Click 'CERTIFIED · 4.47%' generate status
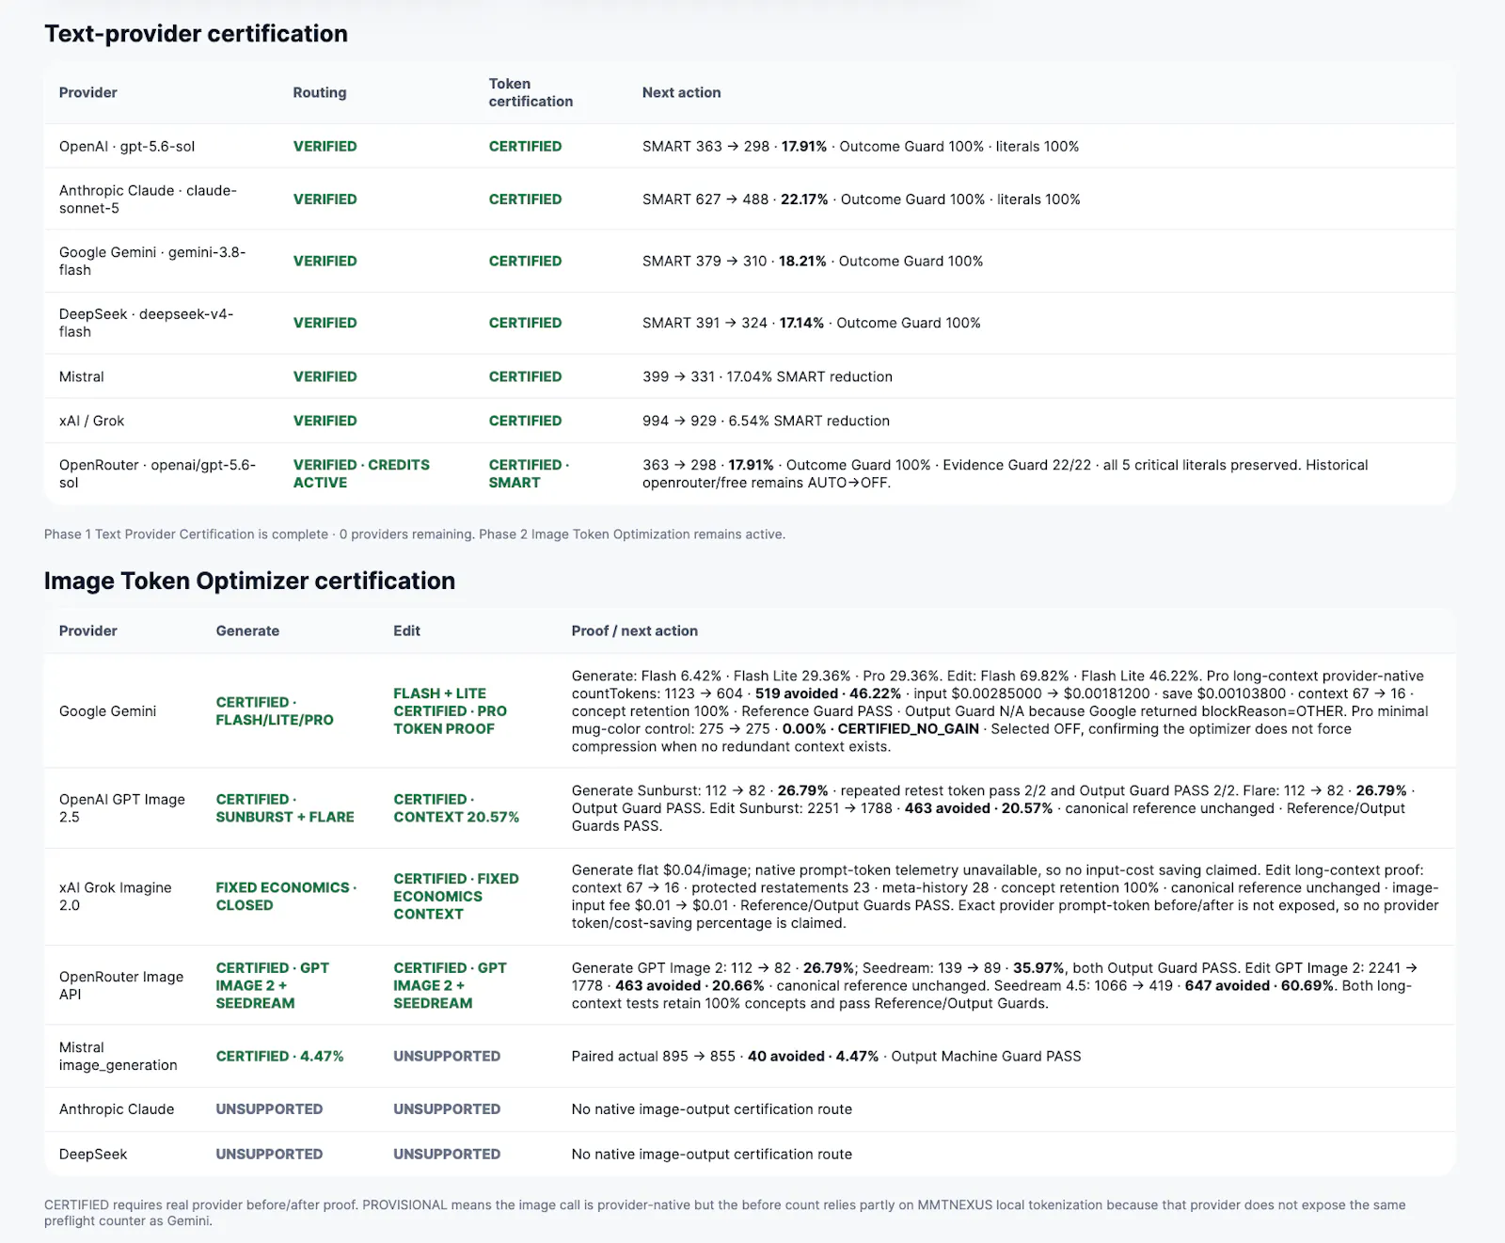The width and height of the screenshot is (1505, 1243). (x=279, y=1056)
